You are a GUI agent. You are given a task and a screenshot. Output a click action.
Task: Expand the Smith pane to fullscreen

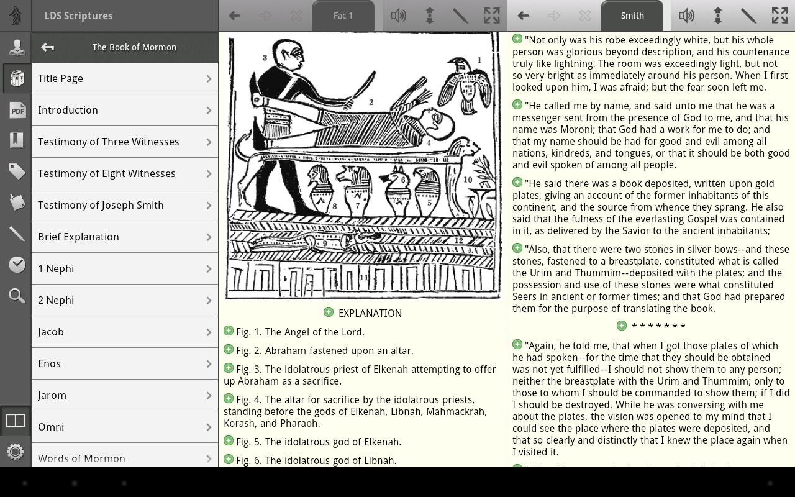[x=779, y=16]
